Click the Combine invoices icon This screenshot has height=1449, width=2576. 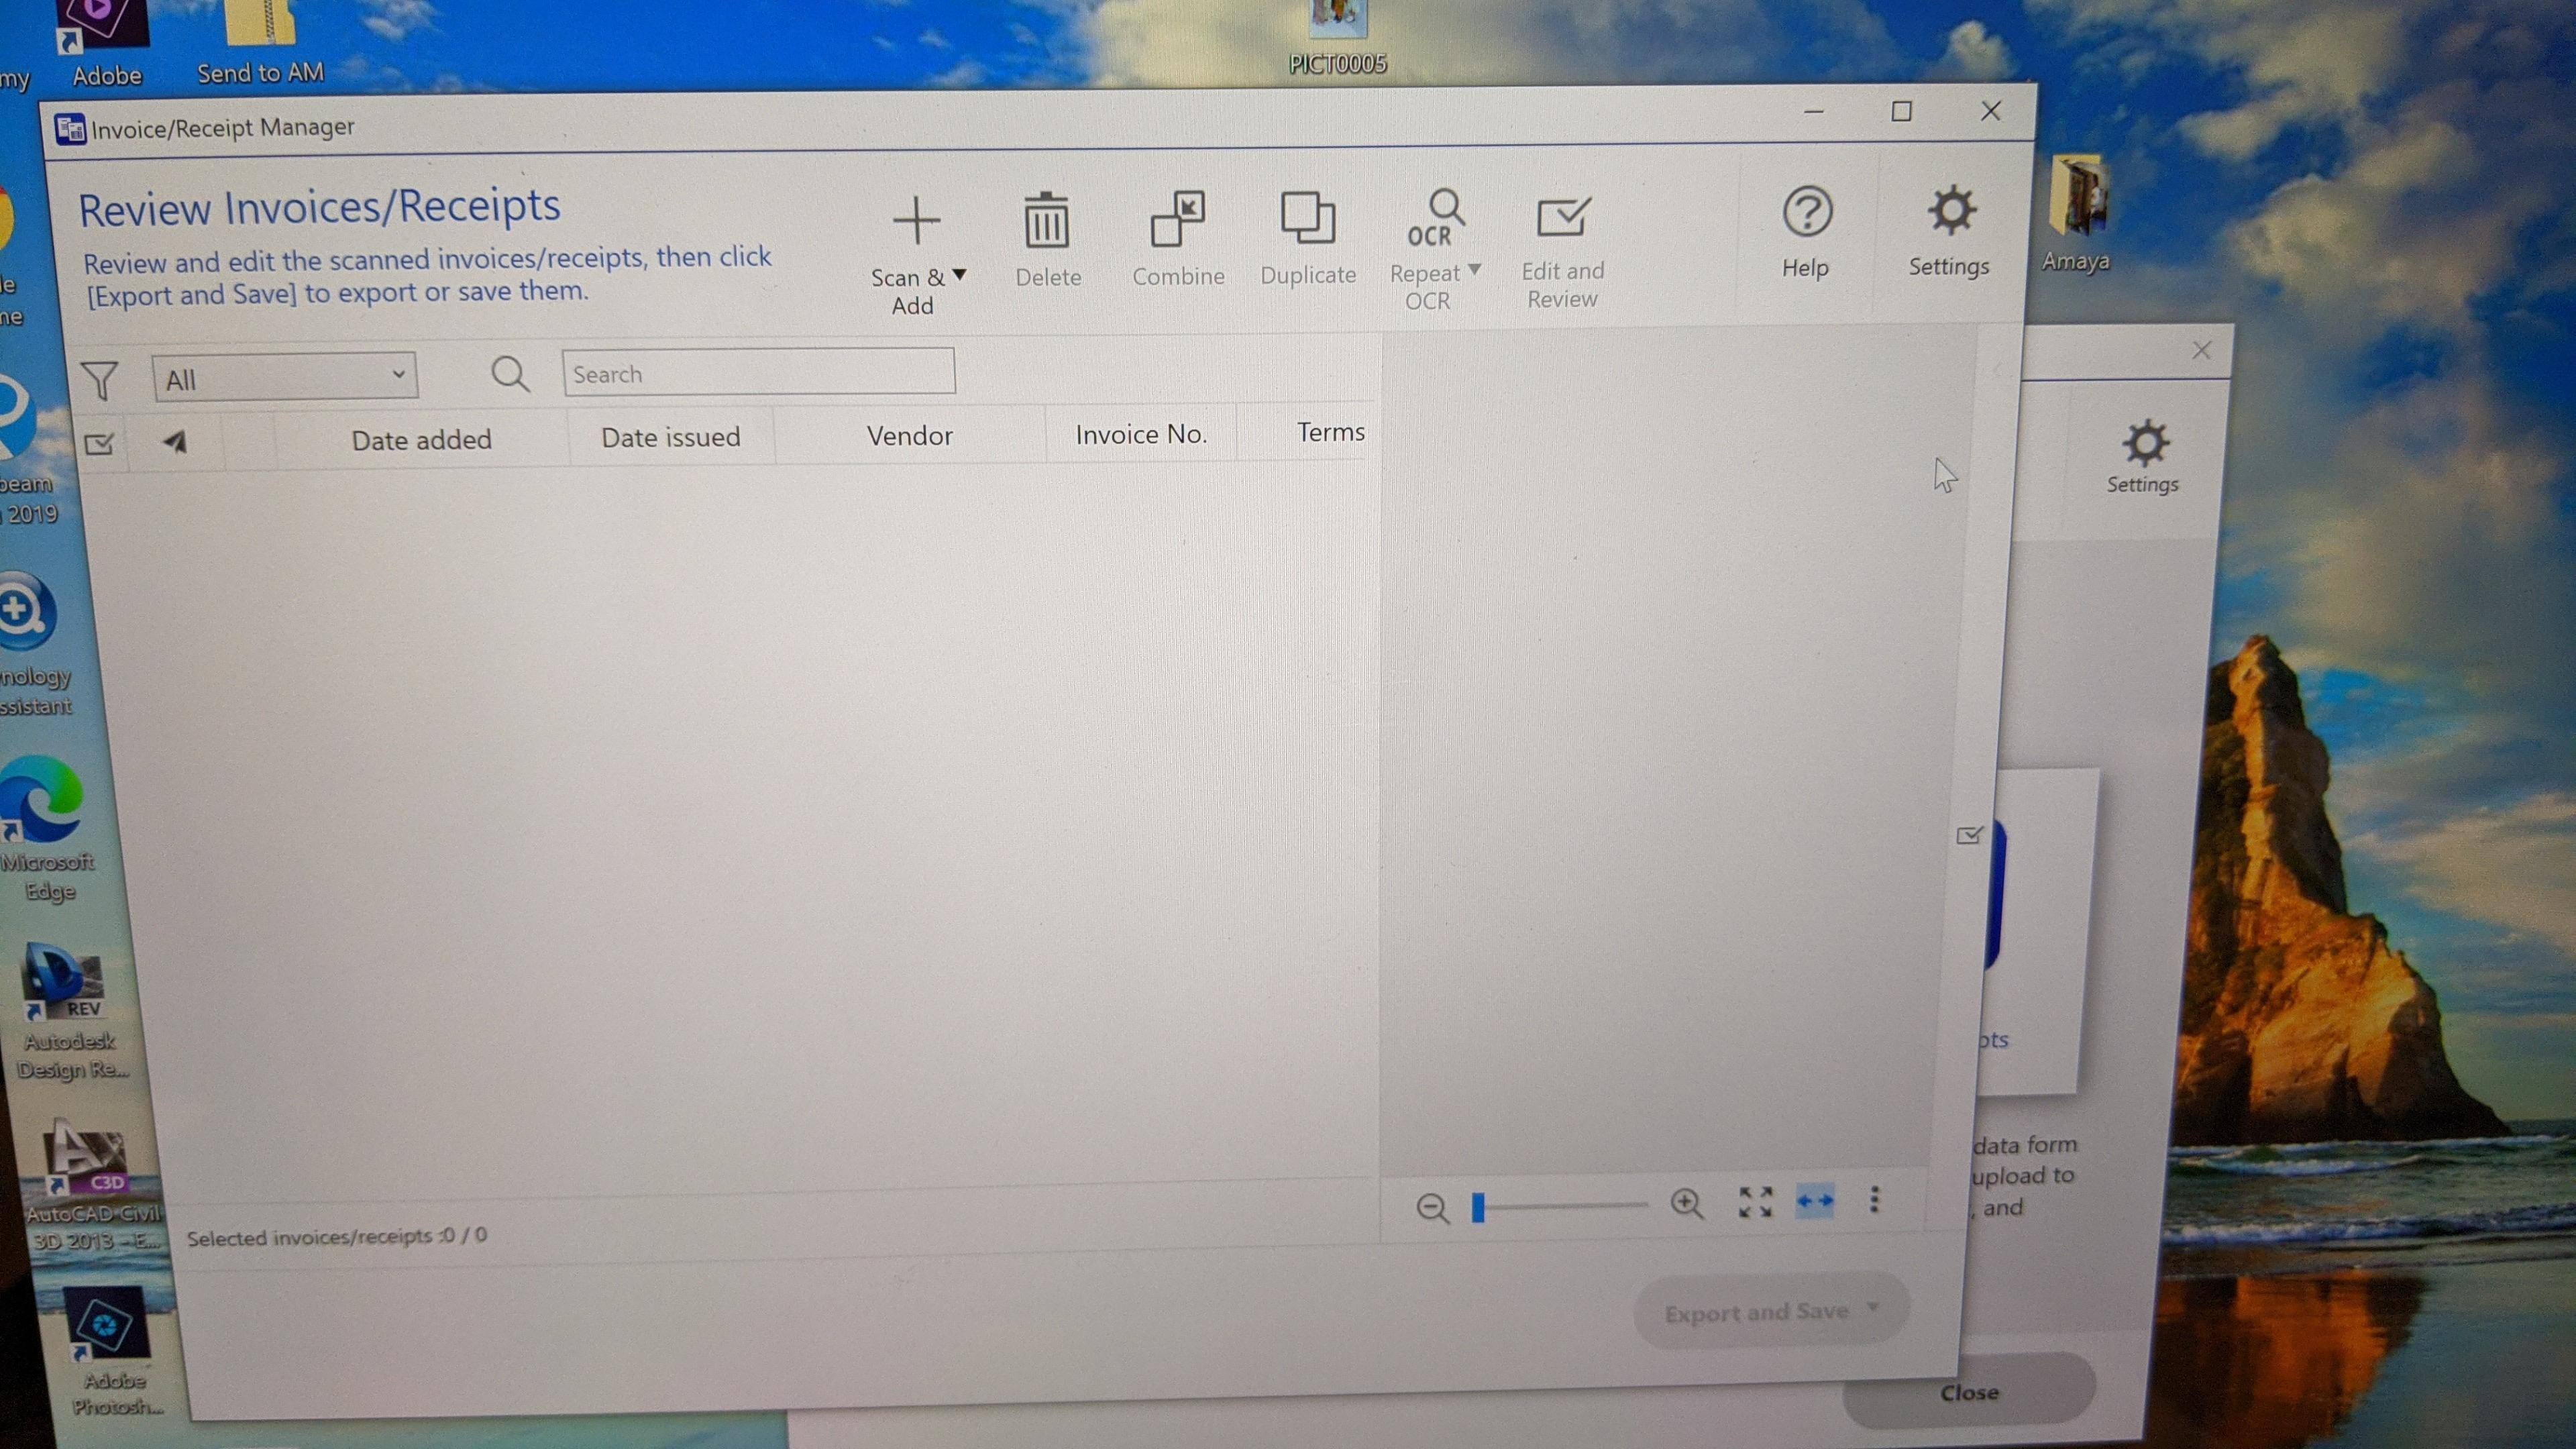point(1177,219)
